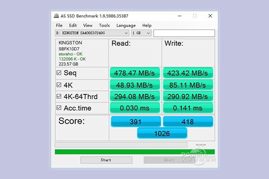Click the read access time 0.030 ms
The width and height of the screenshot is (269, 179).
coord(134,108)
